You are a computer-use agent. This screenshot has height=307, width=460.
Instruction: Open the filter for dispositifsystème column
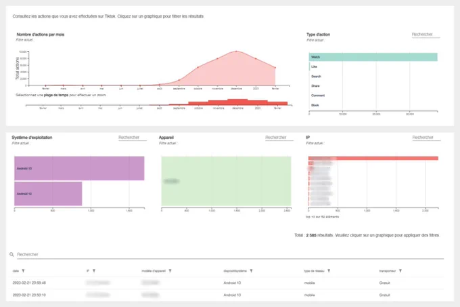pos(251,271)
